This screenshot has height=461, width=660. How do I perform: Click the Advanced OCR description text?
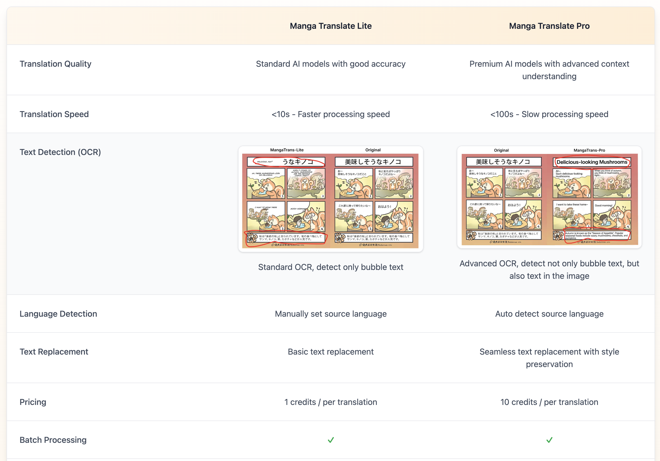[x=549, y=269]
